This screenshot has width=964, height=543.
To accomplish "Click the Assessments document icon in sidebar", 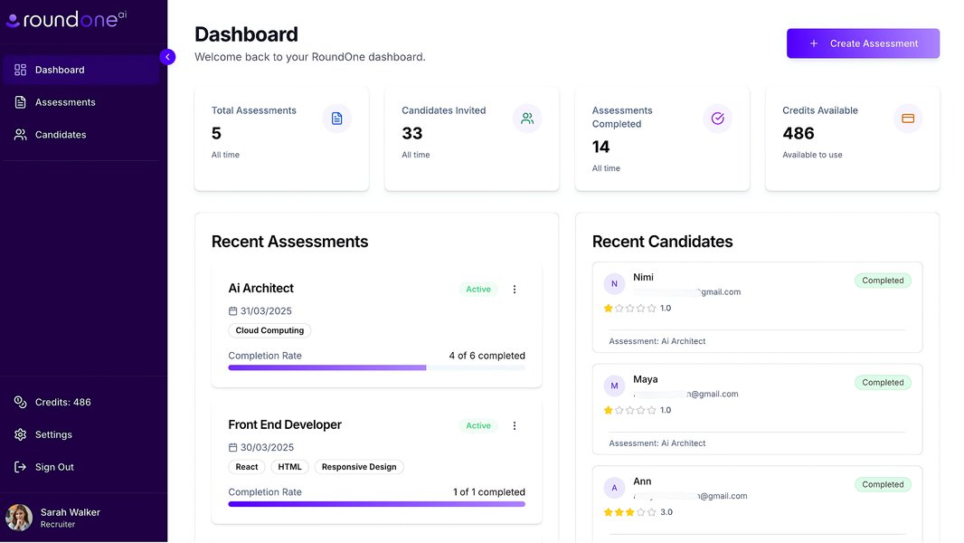I will pos(20,102).
